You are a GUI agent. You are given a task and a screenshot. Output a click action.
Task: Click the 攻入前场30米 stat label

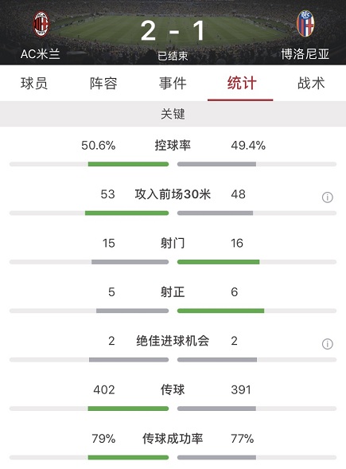click(173, 194)
